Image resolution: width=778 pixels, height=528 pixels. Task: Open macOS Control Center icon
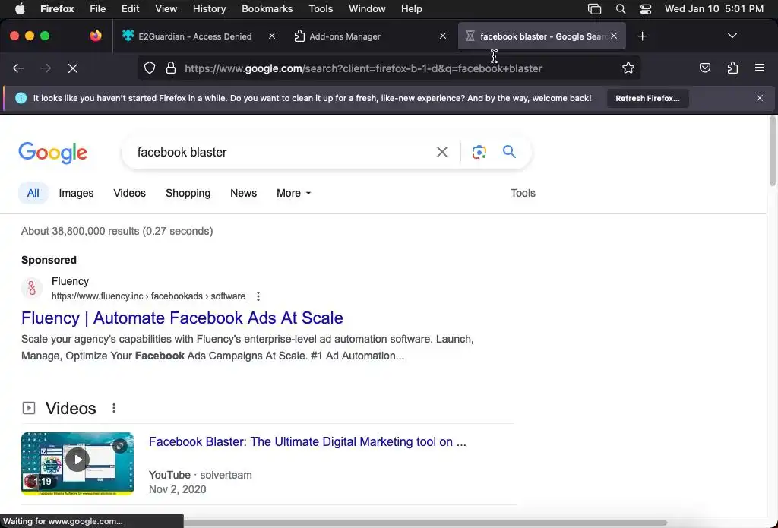coord(646,9)
